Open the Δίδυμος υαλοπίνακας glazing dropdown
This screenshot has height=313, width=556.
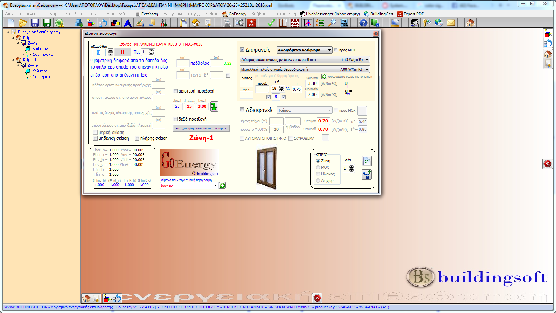[x=367, y=60]
